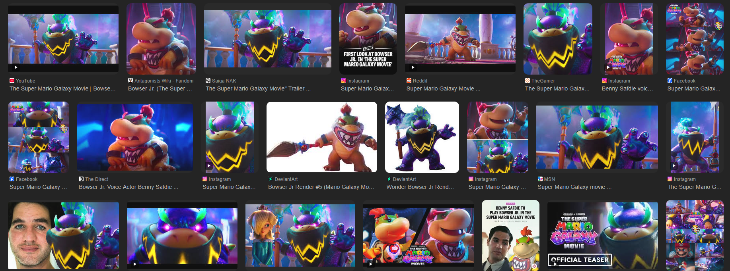The width and height of the screenshot is (730, 271).
Task: Click the Antagonists Wiki Fandom favicon
Action: [x=130, y=81]
